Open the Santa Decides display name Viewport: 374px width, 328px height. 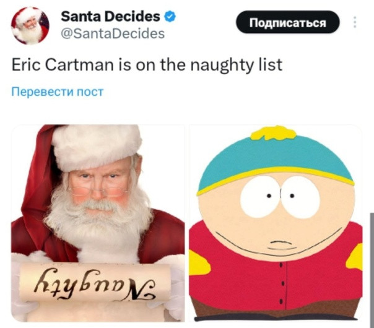[110, 17]
